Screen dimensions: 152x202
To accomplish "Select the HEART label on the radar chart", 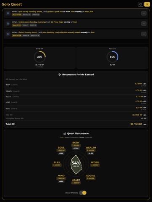I will tap(76, 180).
